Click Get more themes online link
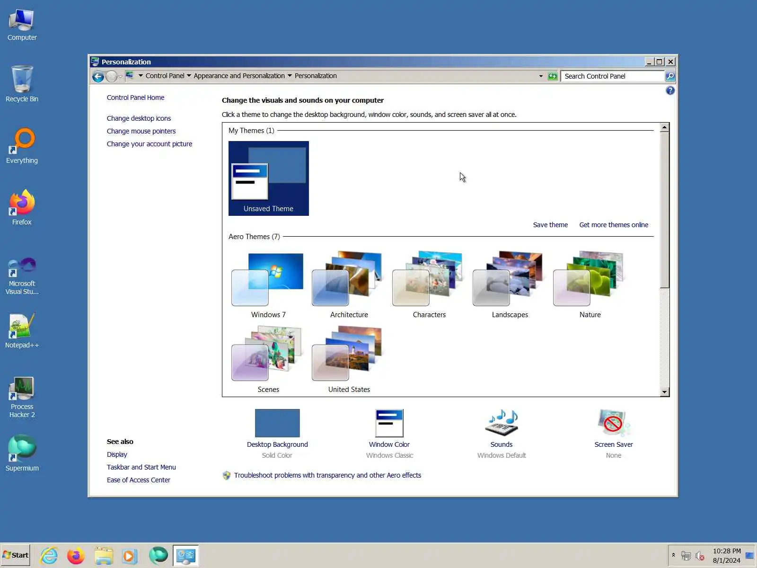Screen dimensions: 757x568 [x=614, y=225]
